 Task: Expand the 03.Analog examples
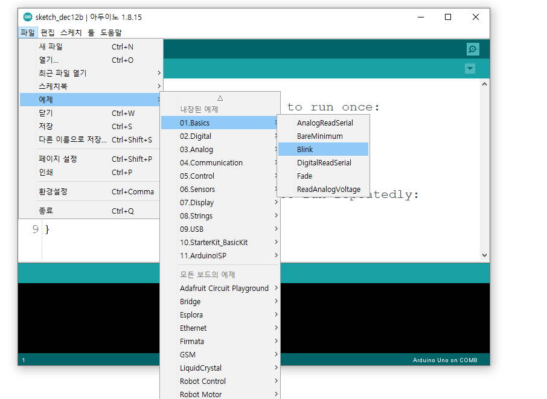220,149
